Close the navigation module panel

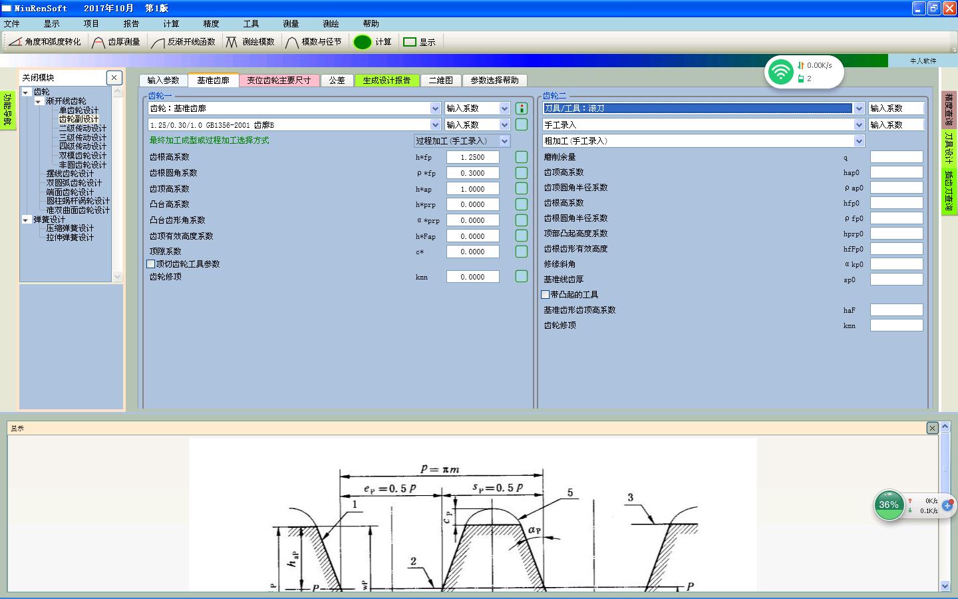114,77
